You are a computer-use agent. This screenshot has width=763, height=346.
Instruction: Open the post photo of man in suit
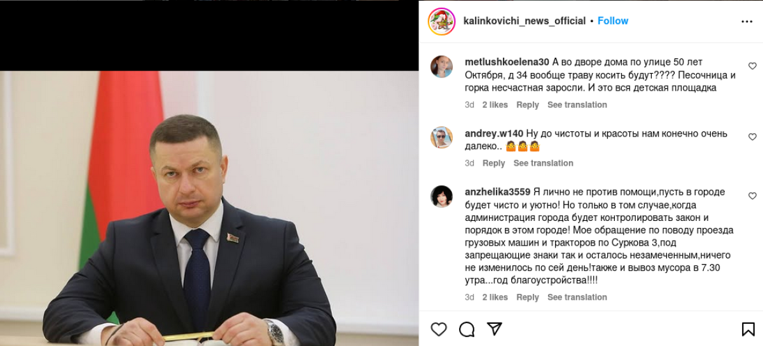pos(209,208)
